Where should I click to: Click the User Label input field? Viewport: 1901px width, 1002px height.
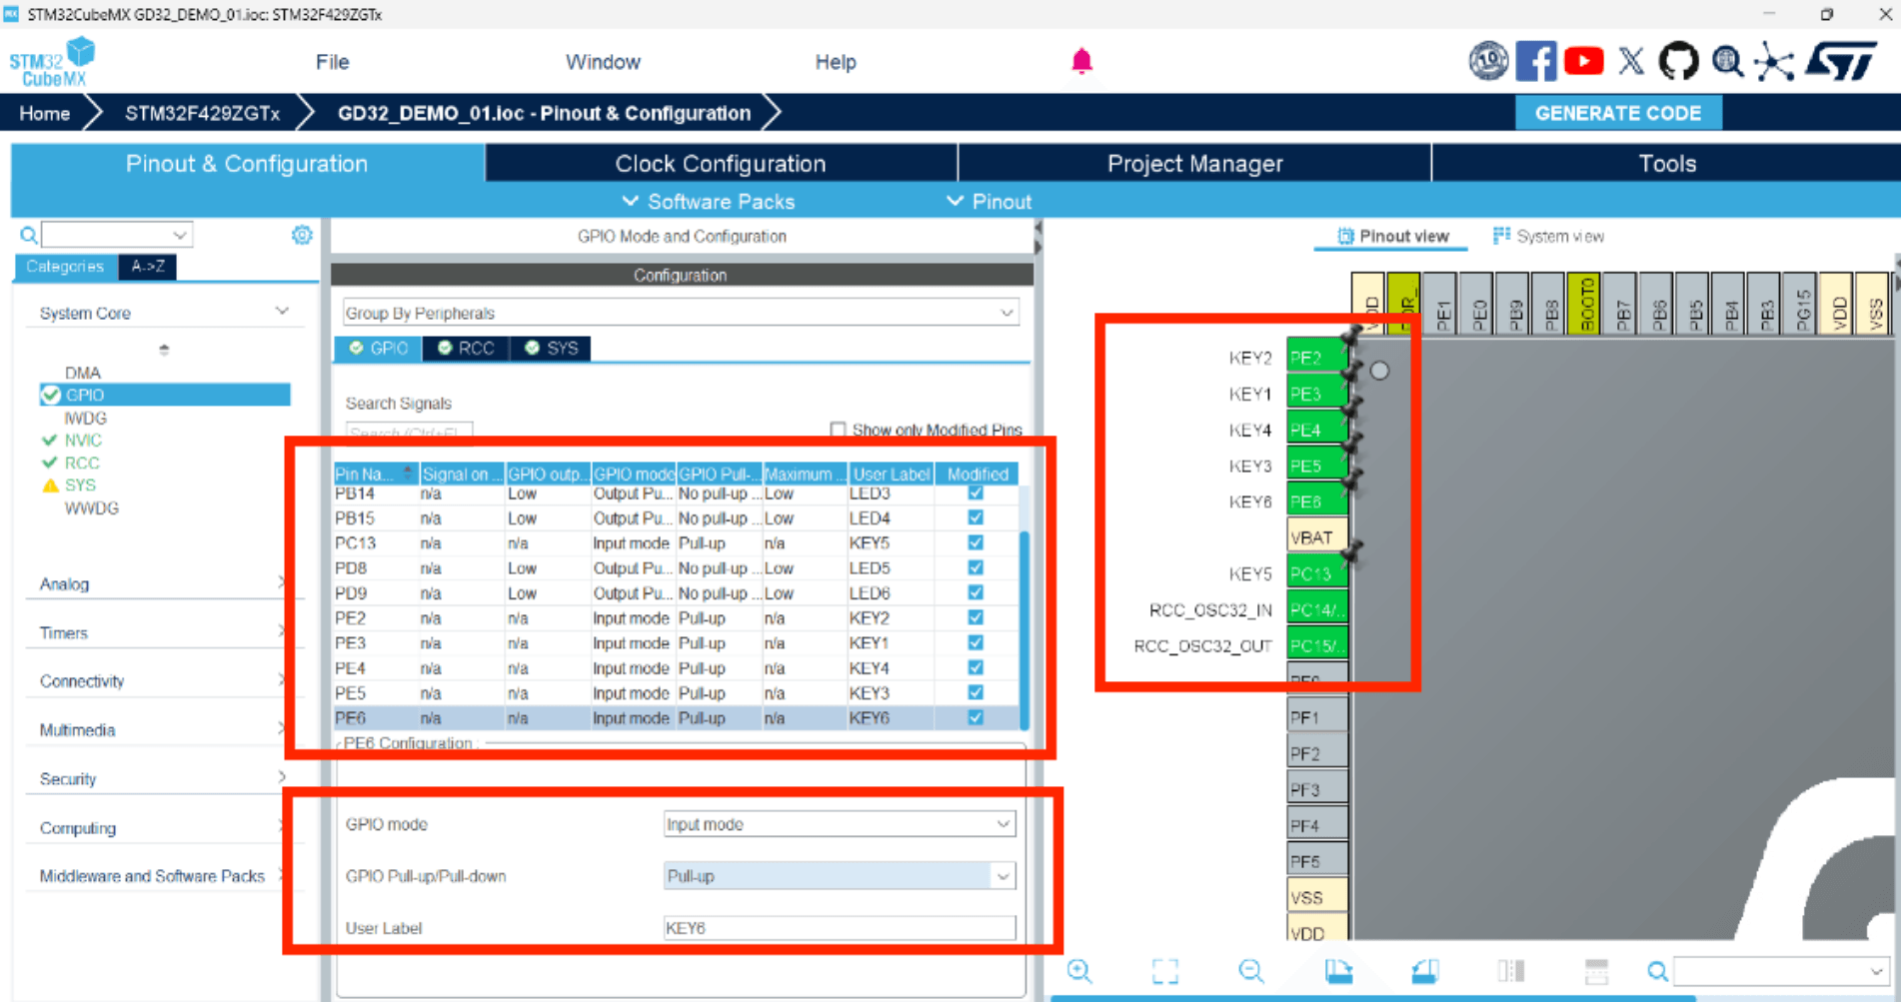tap(840, 928)
